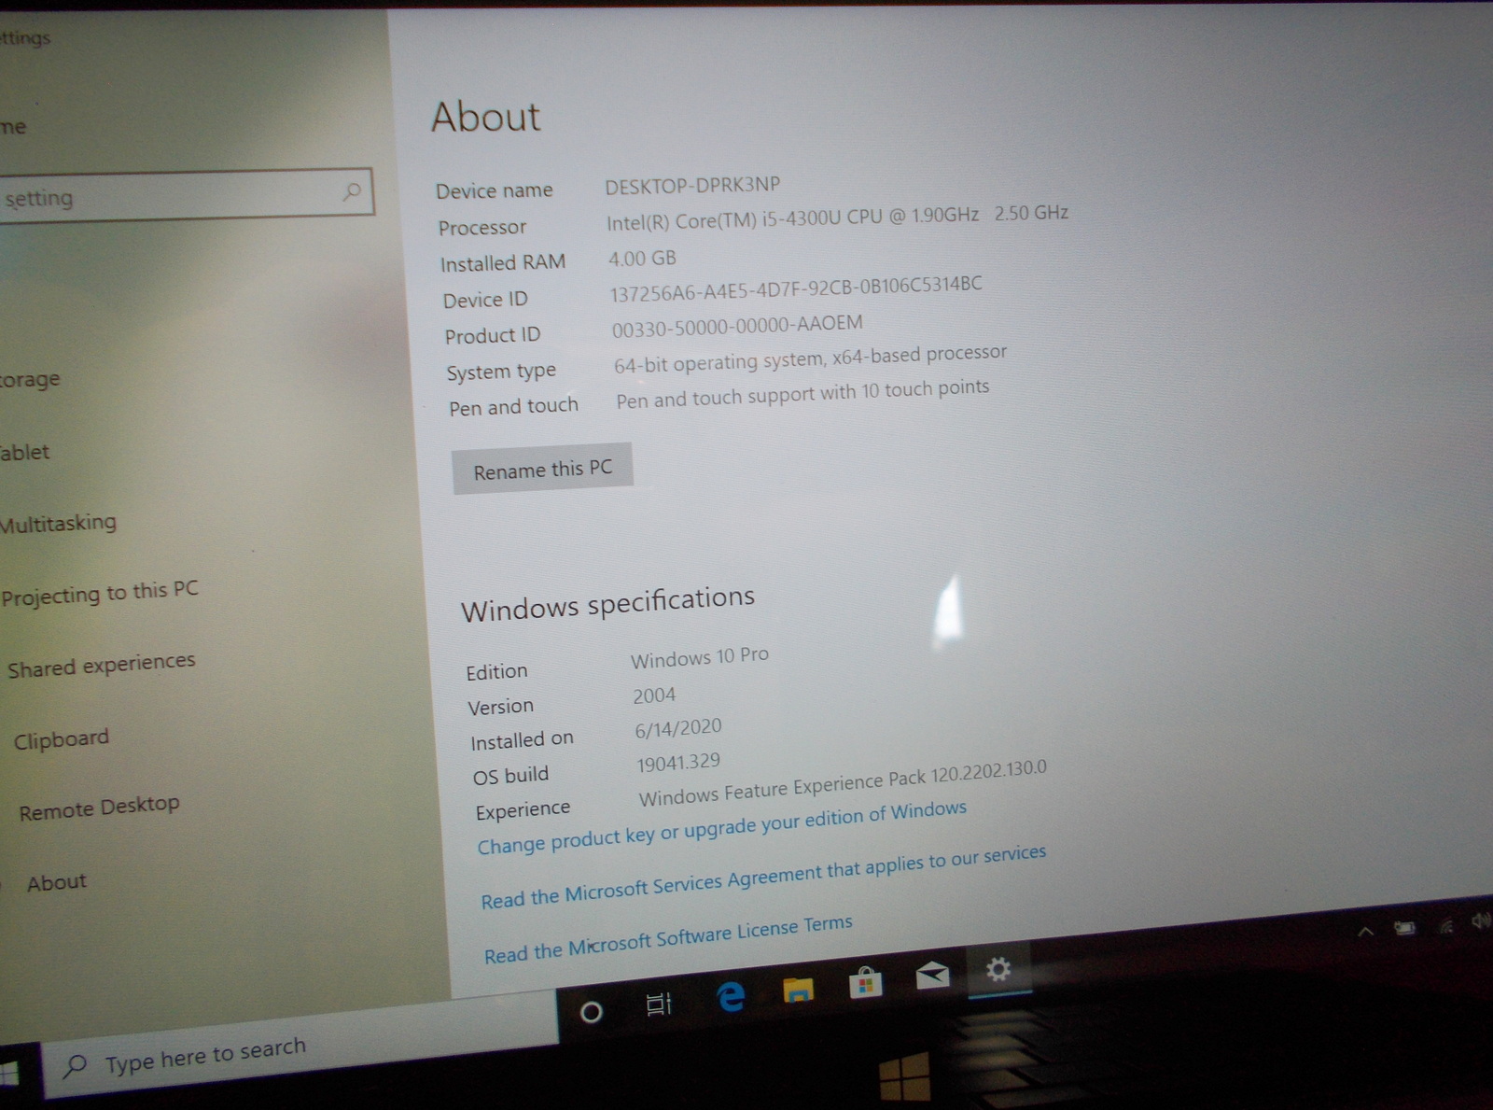Open Read the Microsoft Software License Terms
The image size is (1493, 1110).
click(668, 939)
